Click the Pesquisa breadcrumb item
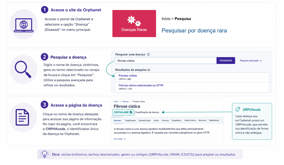This screenshot has width=284, height=165. coord(183,19)
